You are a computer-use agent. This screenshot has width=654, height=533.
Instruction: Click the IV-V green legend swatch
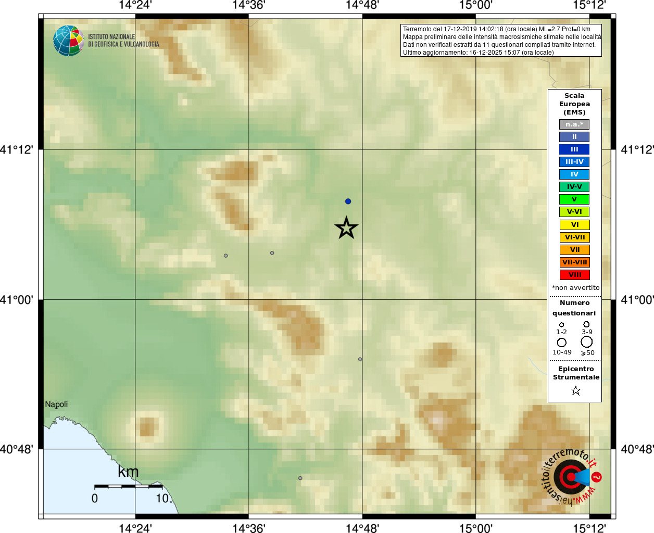pyautogui.click(x=574, y=187)
